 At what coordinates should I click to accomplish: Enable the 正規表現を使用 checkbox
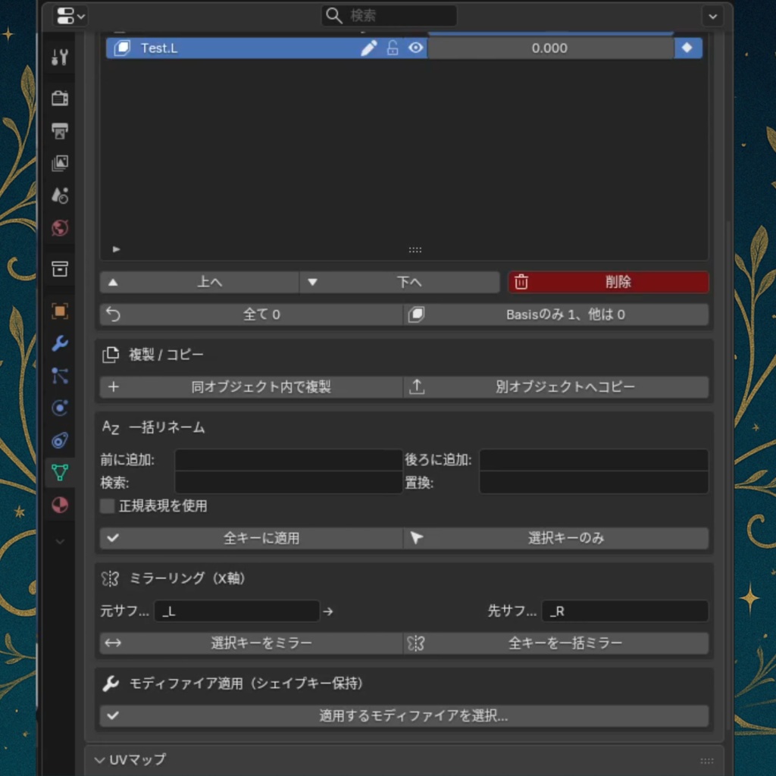point(107,506)
